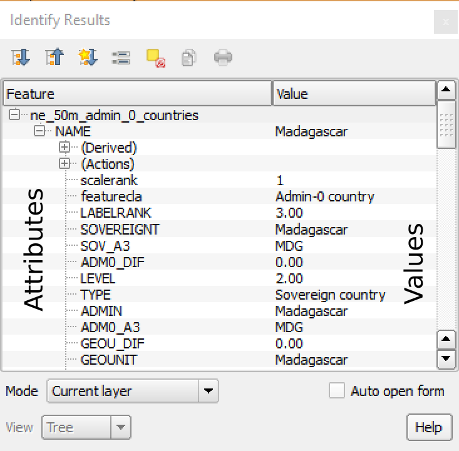
Task: Click the print response icon
Action: click(224, 58)
